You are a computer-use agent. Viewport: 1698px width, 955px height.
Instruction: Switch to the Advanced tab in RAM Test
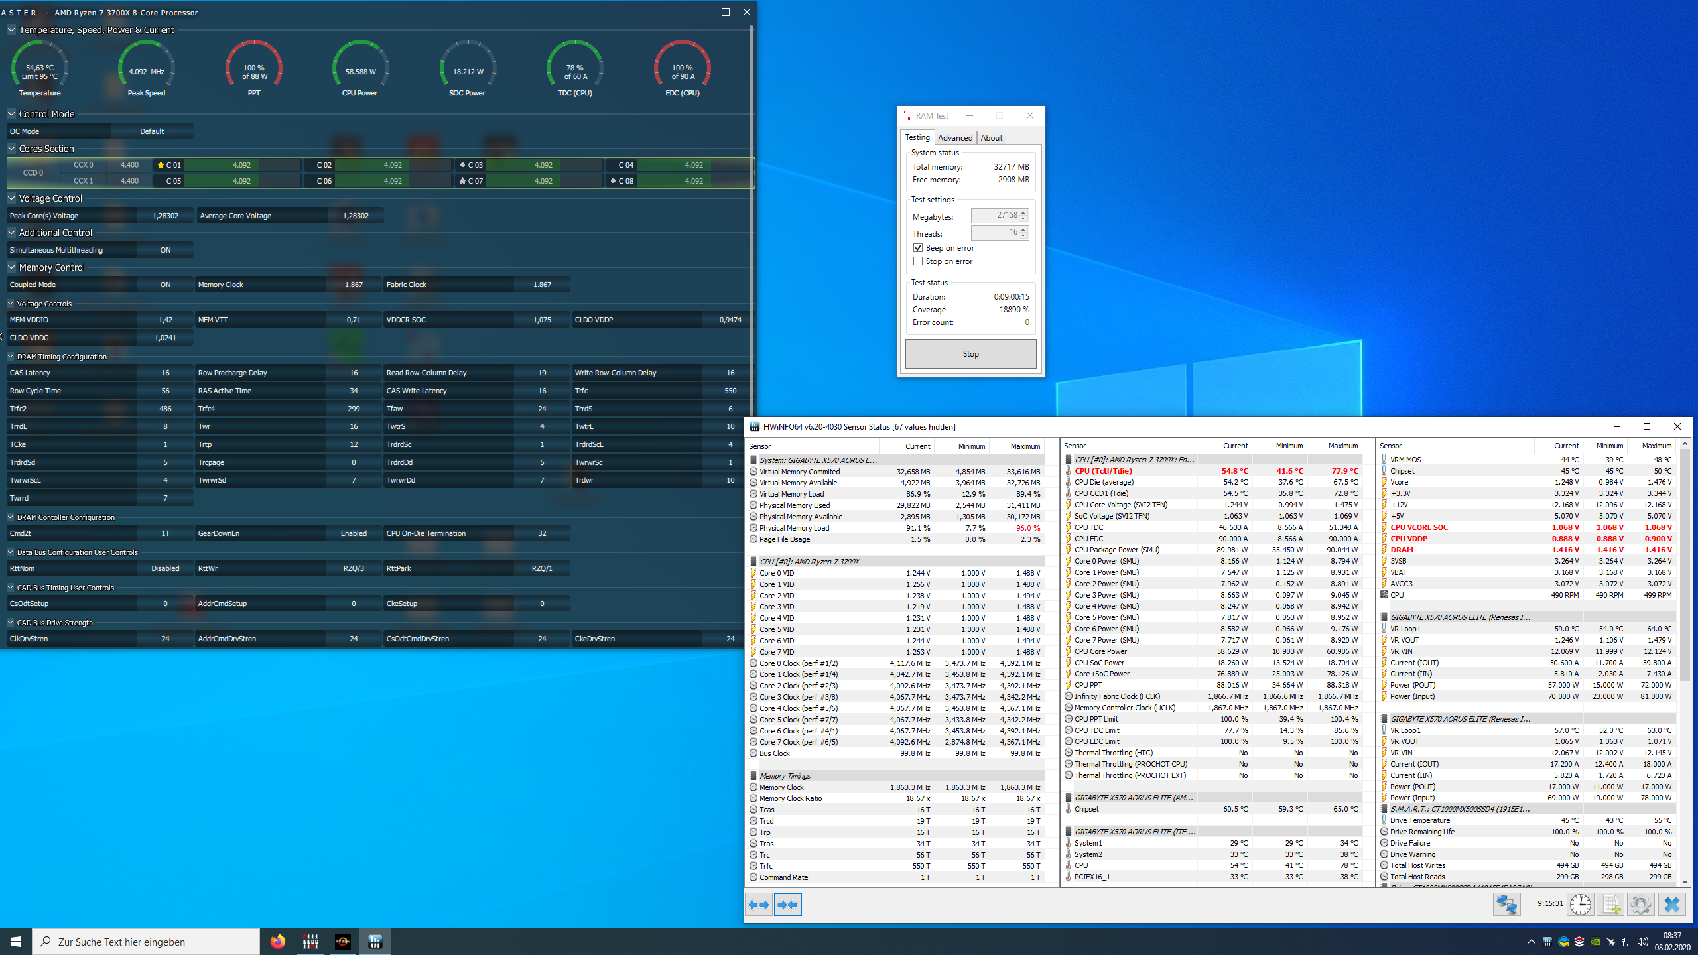point(955,138)
